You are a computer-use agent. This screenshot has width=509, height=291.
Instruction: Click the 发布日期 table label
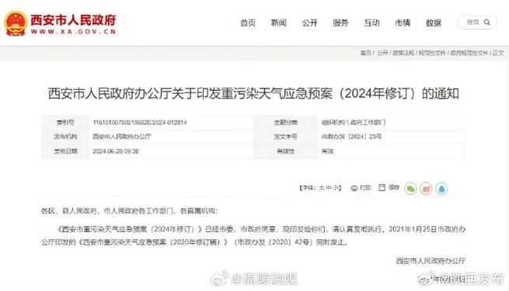pyautogui.click(x=65, y=151)
